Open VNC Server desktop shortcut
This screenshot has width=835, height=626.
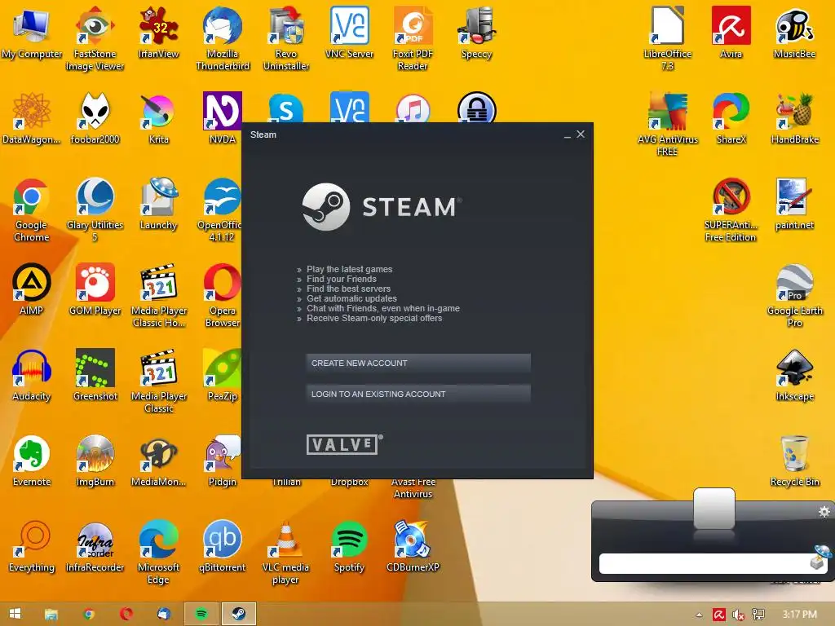pyautogui.click(x=349, y=33)
